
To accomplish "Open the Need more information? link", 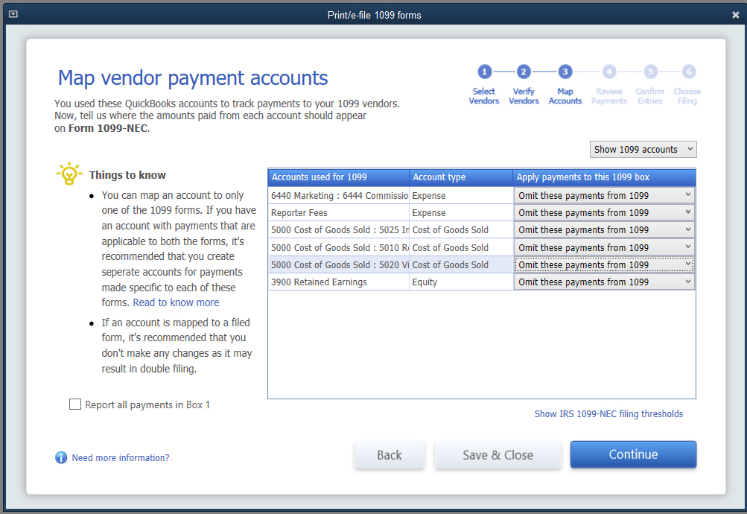I will pos(121,458).
